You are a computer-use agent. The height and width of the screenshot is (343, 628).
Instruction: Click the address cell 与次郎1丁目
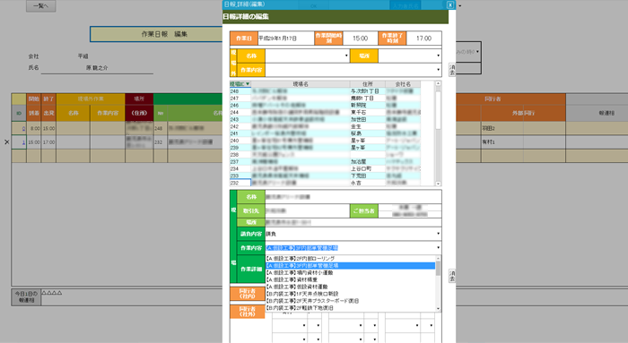368,91
